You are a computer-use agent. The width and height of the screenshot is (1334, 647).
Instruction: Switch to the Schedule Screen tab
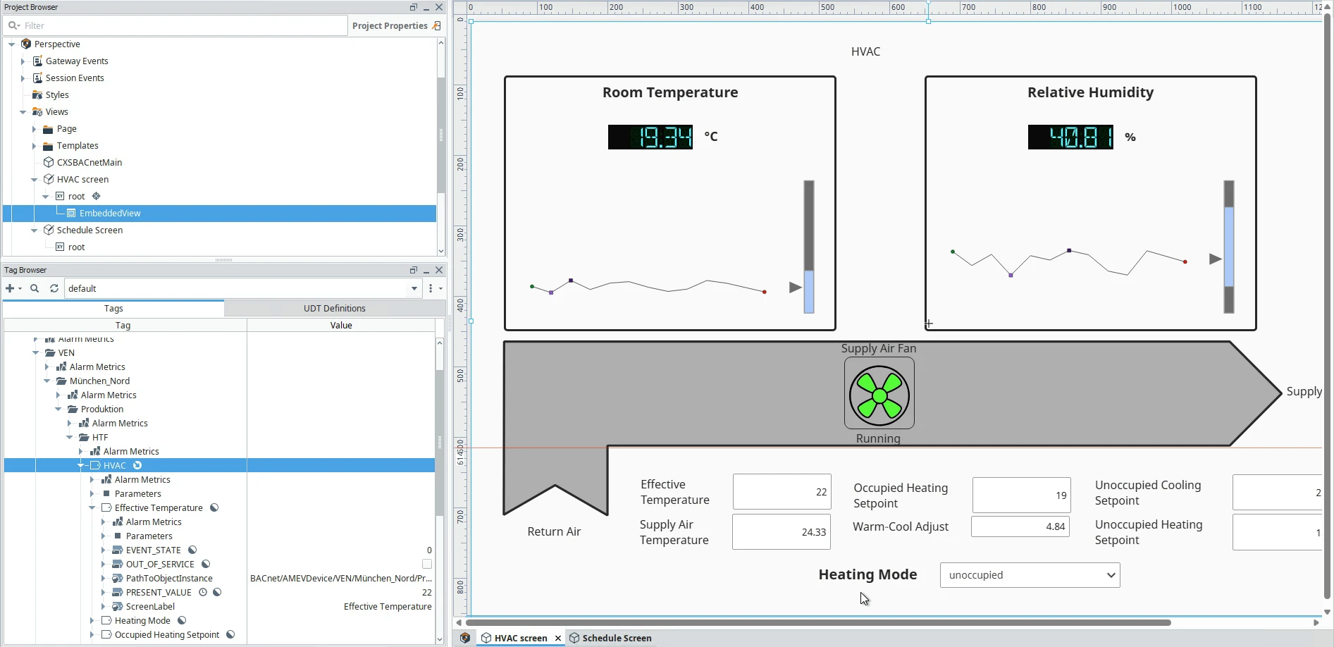click(610, 638)
